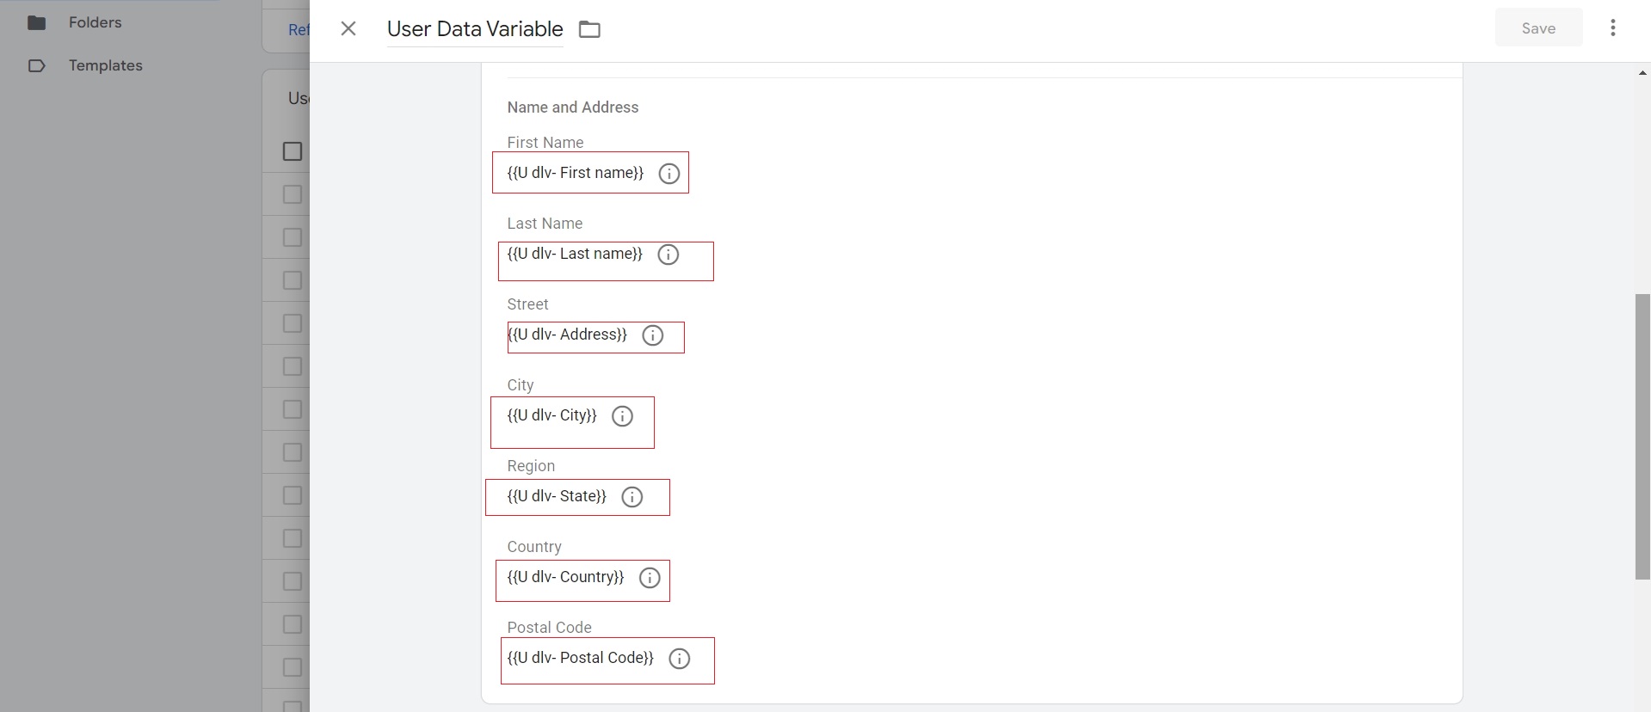Click info icon beside City variable
The image size is (1651, 712).
click(x=622, y=416)
